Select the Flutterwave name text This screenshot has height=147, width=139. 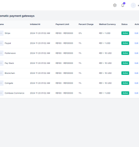click(x=10, y=53)
